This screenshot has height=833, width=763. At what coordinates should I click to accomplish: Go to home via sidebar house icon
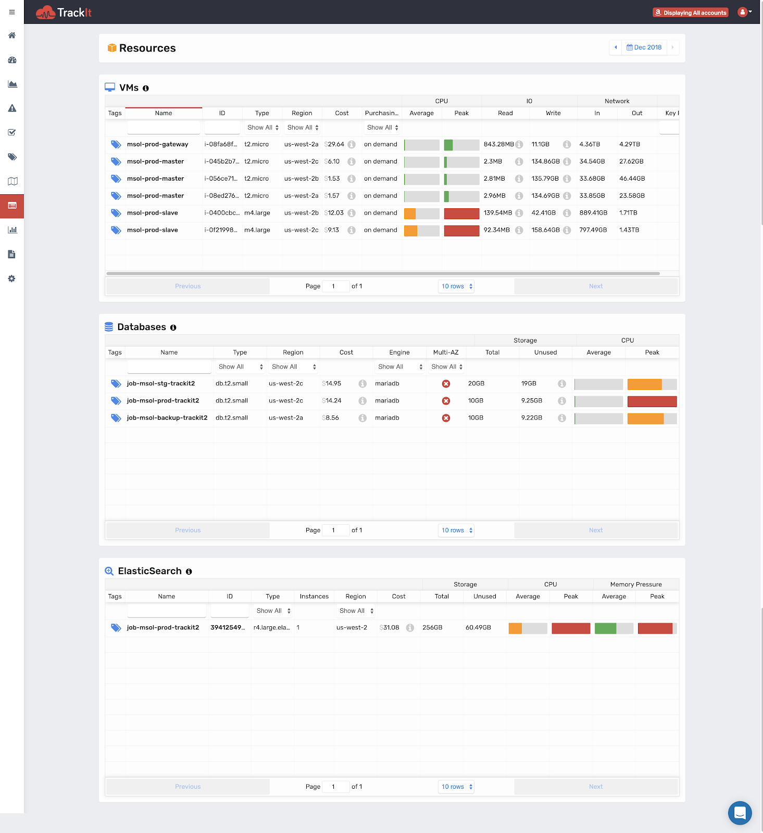point(12,35)
